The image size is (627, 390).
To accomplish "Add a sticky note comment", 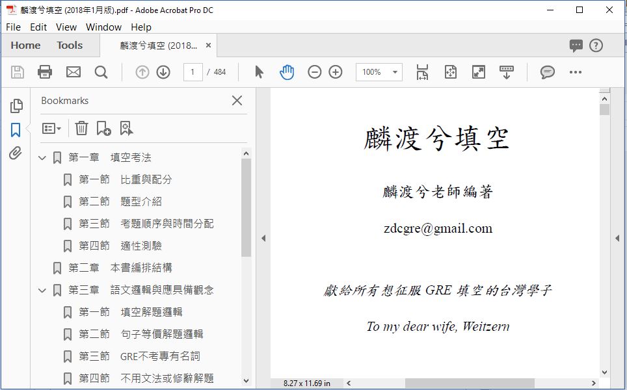I will coord(548,72).
